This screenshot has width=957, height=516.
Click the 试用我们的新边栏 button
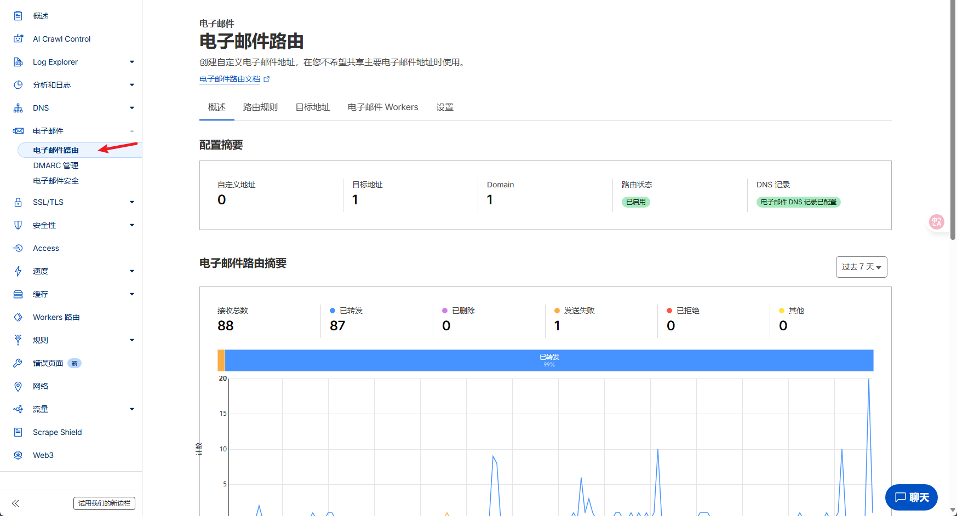[x=104, y=503]
